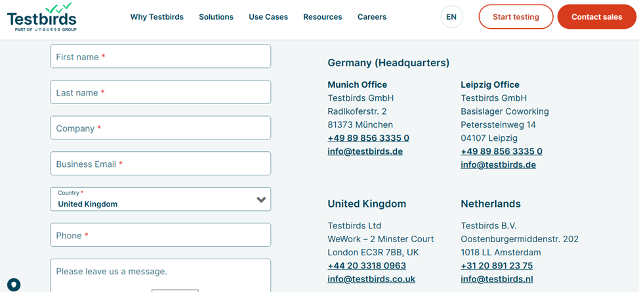Select the Peterssteinweg 14 address
Screen dimensions: 639x292
(x=499, y=125)
